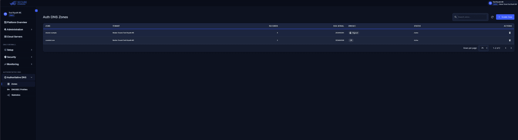Click the Security shield icon

click(5, 57)
